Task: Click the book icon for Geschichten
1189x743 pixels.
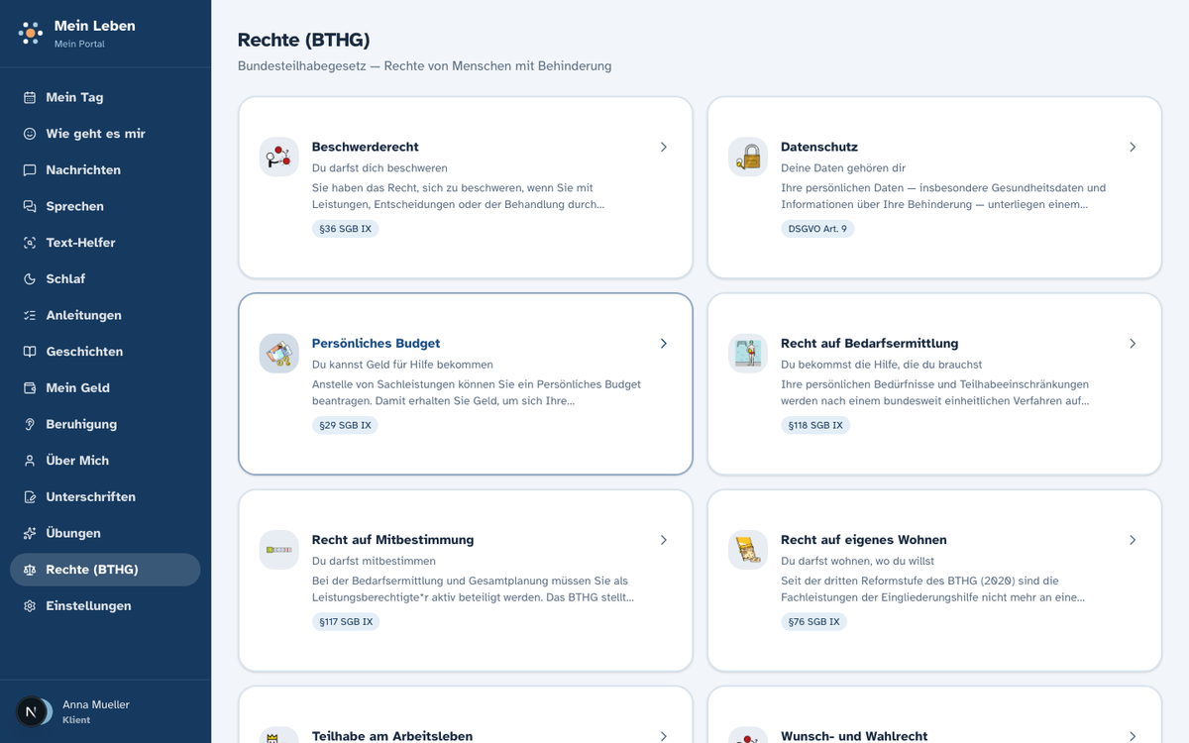Action: (30, 352)
